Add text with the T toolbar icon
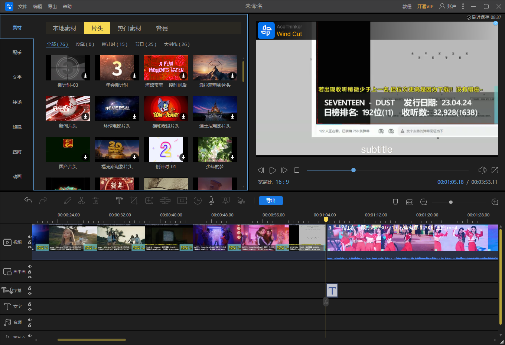Viewport: 505px width, 345px height. (x=119, y=200)
